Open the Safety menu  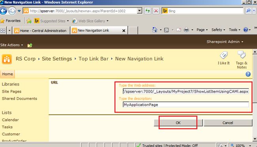tap(218, 30)
